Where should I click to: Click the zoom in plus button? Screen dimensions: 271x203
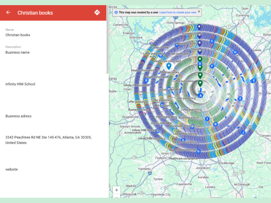pos(117,190)
